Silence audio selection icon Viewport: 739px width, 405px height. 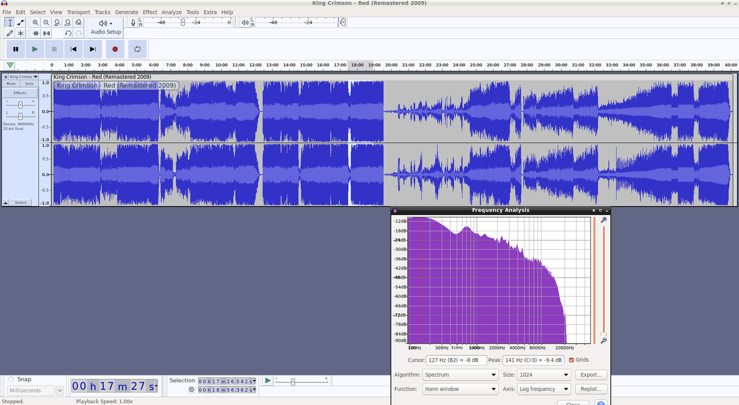[46, 33]
